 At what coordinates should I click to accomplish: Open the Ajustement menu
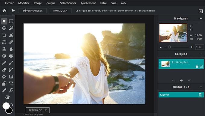click(88, 3)
